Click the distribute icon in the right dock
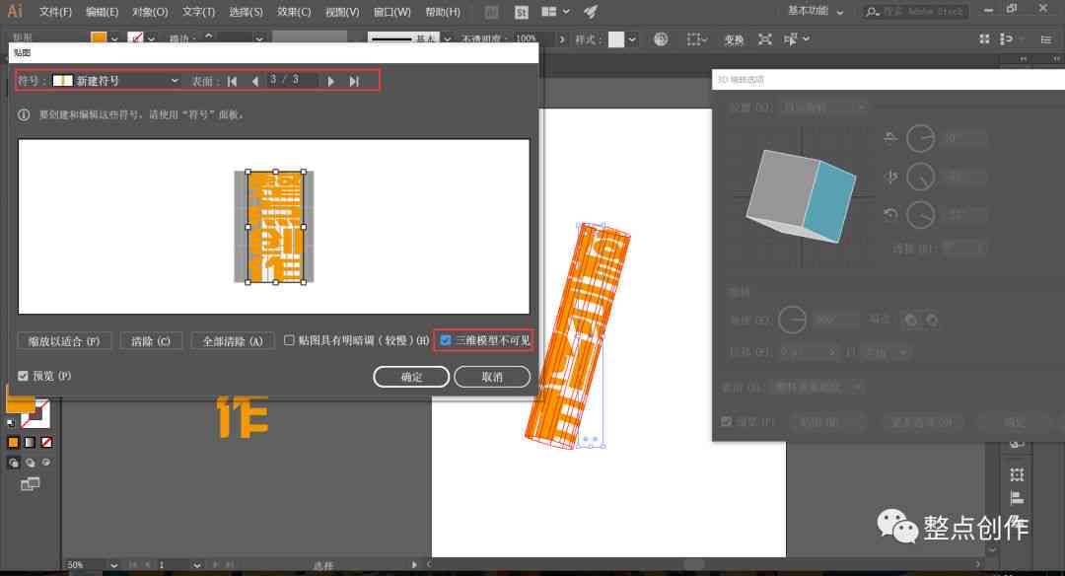Image resolution: width=1065 pixels, height=576 pixels. pos(1017,474)
